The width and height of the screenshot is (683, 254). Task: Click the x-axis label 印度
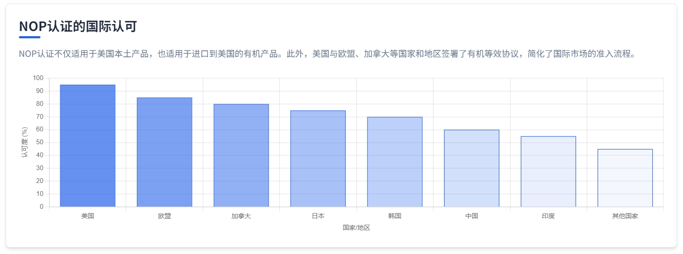click(x=548, y=216)
